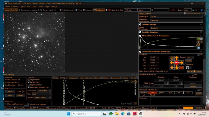
Task: Click the Unstack button
Action: pos(20,95)
